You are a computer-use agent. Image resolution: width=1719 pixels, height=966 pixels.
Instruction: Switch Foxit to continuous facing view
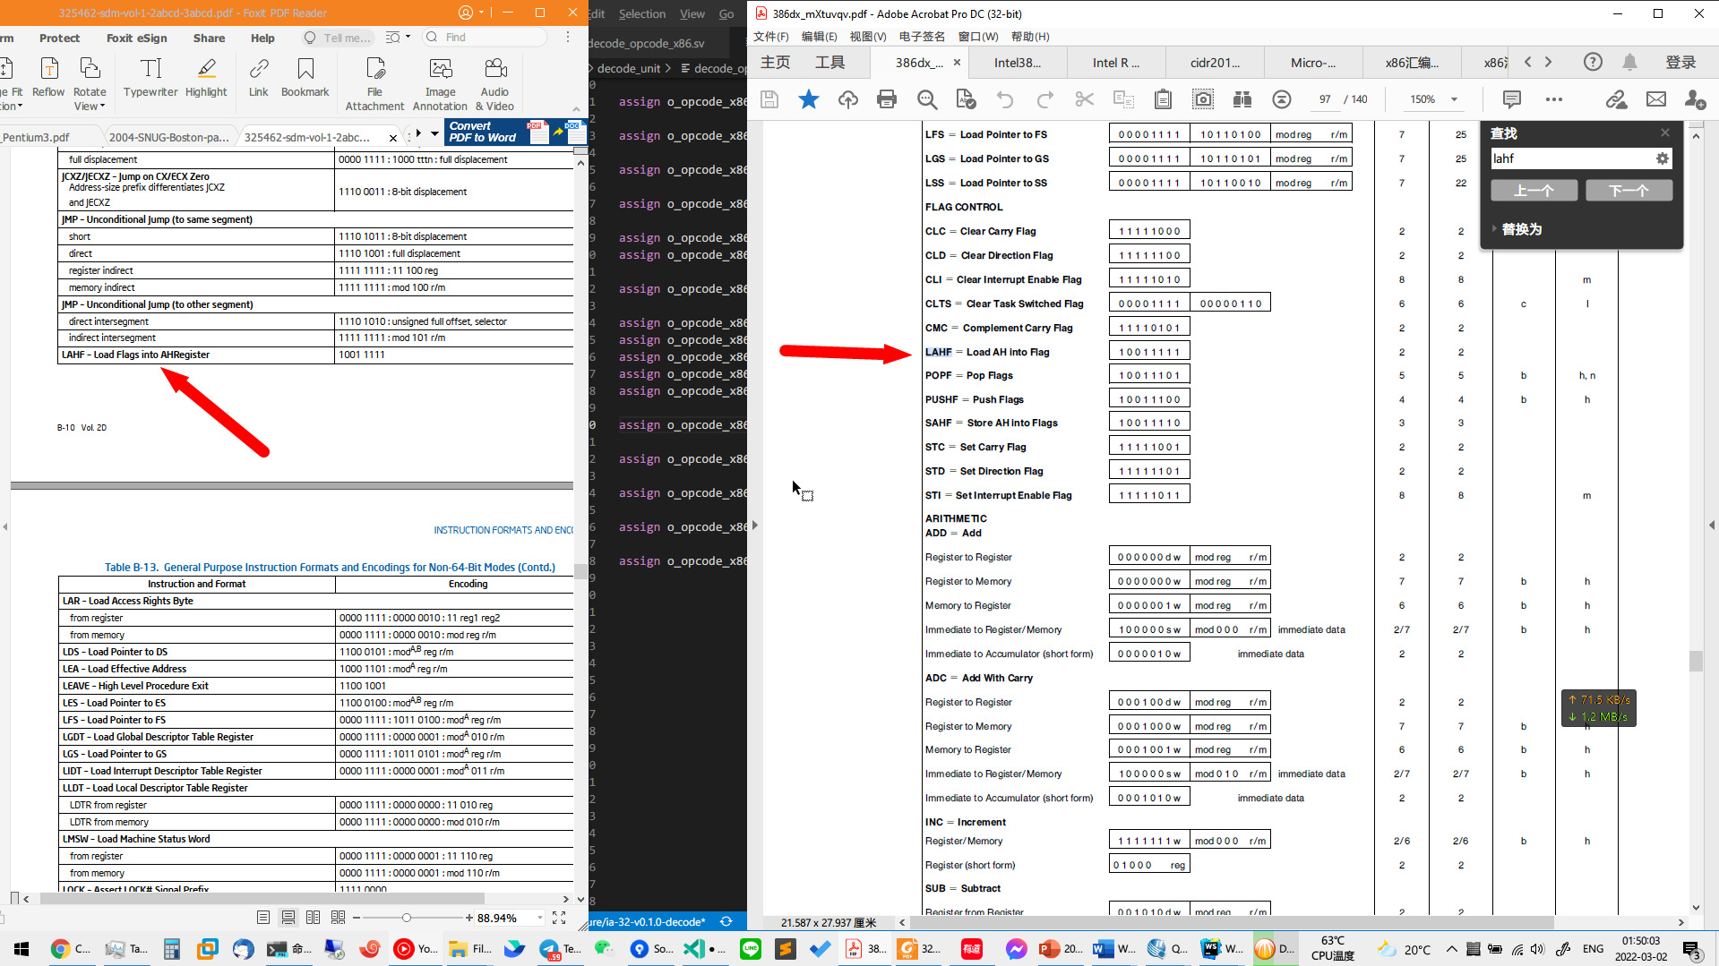click(338, 918)
